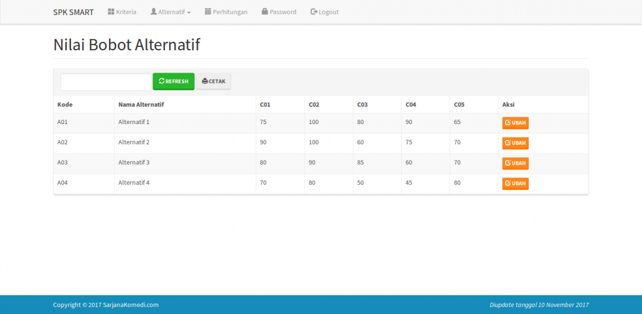The height and width of the screenshot is (314, 642).
Task: Expand the Alternatif dropdown caret
Action: click(x=189, y=13)
